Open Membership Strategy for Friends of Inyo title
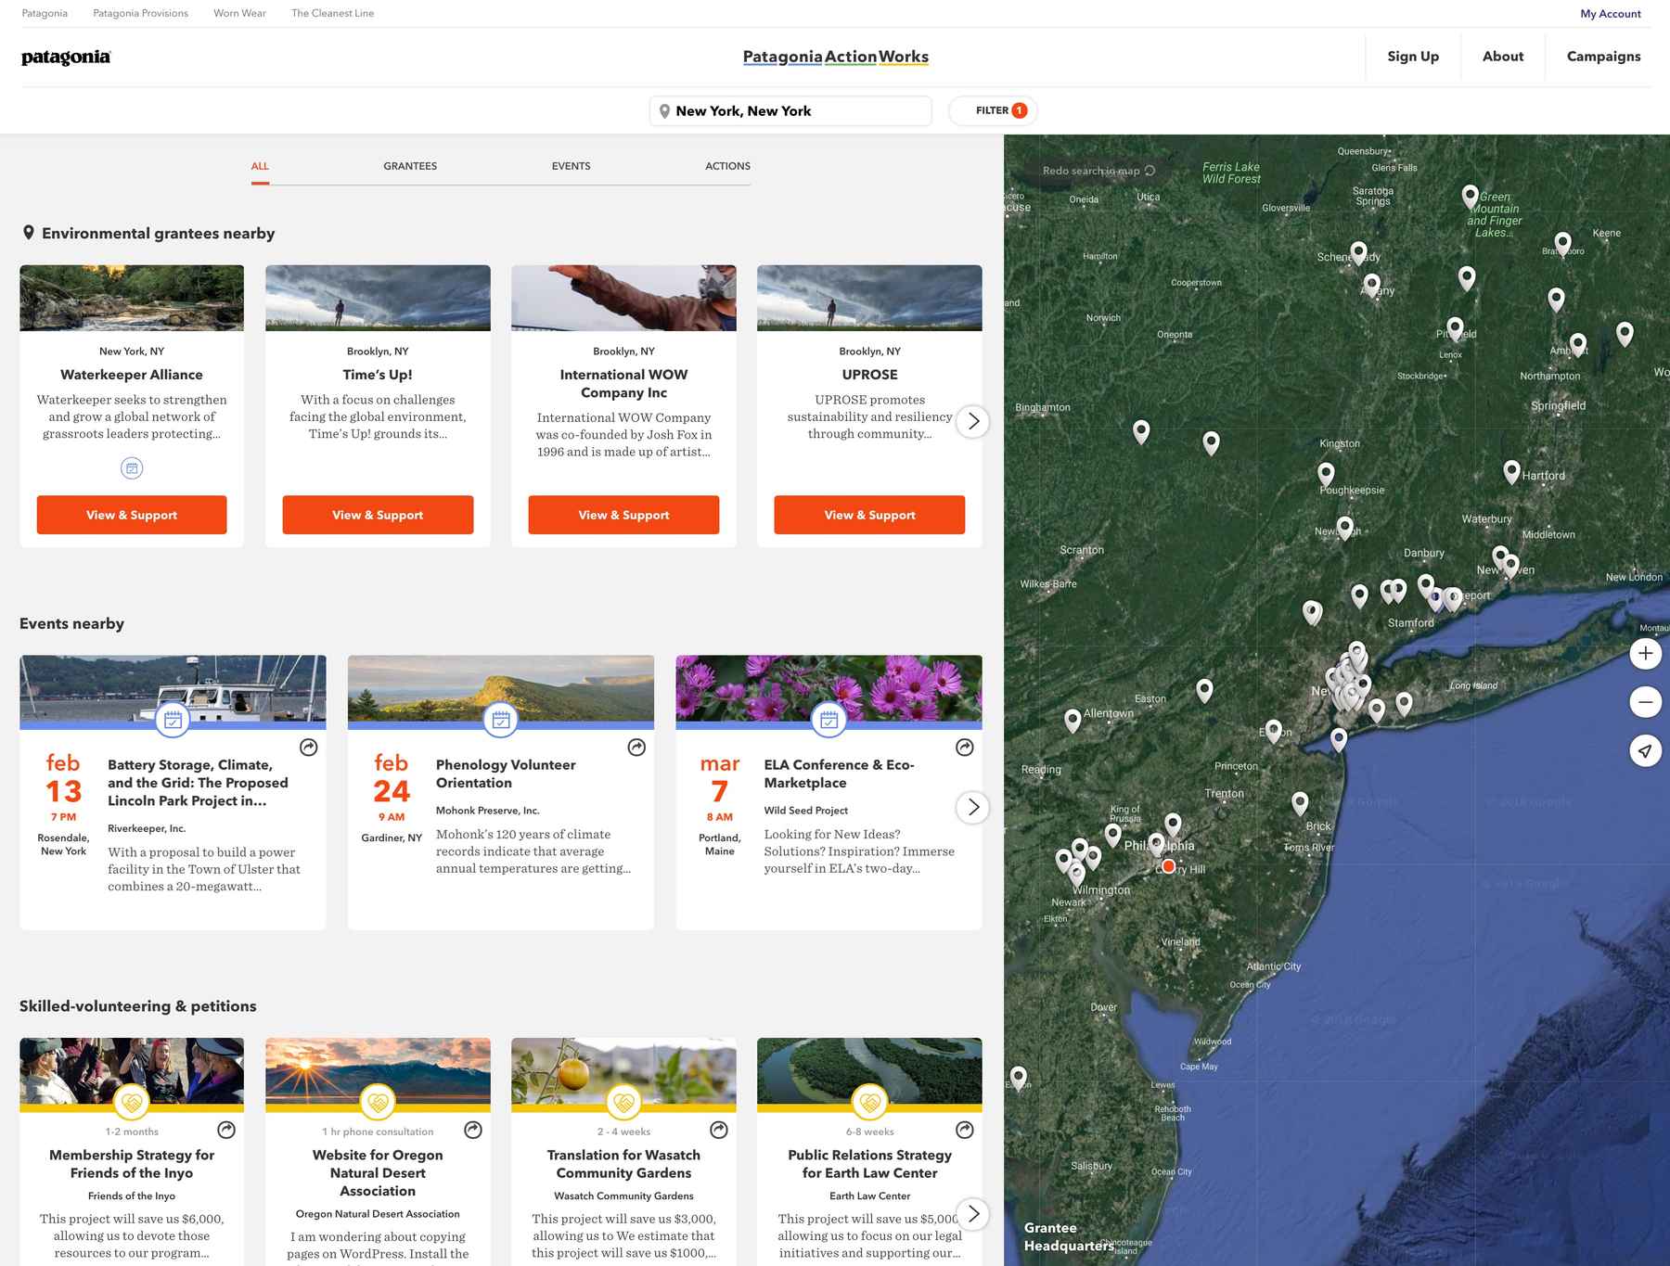Image resolution: width=1670 pixels, height=1266 pixels. [x=132, y=1164]
